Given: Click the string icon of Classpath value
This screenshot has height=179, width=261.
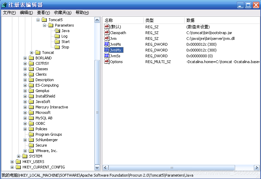Looking at the screenshot, I should (x=107, y=32).
